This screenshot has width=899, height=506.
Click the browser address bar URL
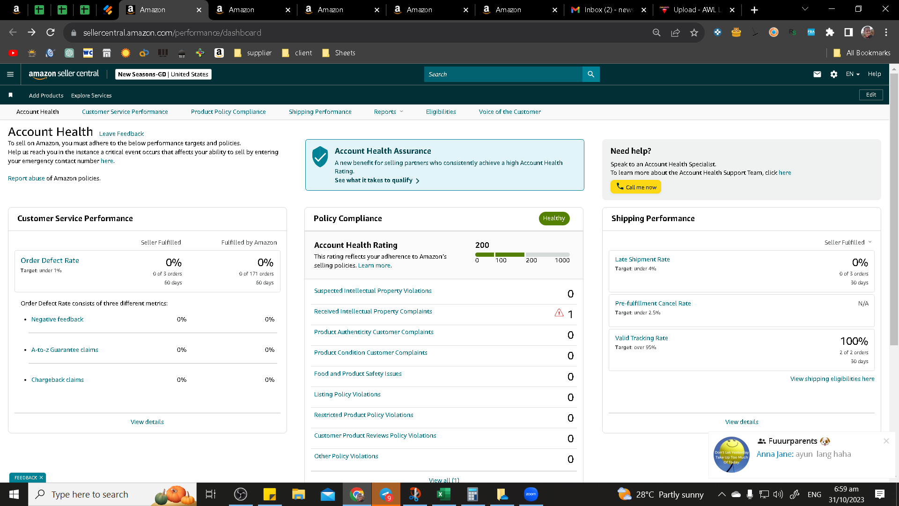[172, 33]
